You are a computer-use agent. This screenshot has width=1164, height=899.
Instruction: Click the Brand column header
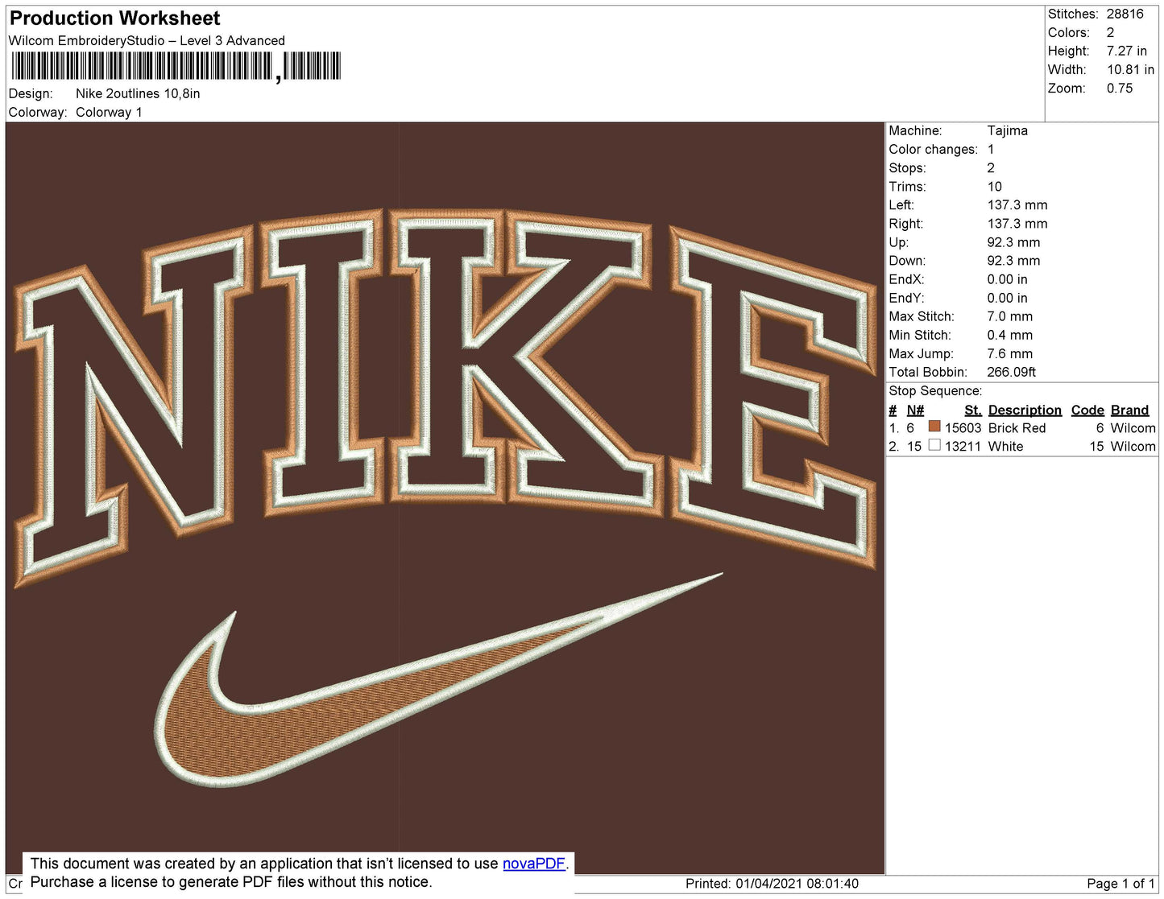[1129, 410]
